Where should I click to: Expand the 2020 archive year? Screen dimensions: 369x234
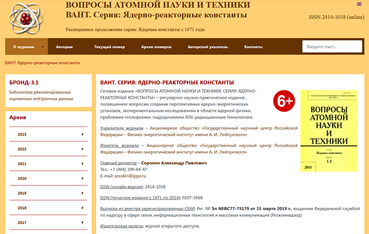click(x=48, y=178)
